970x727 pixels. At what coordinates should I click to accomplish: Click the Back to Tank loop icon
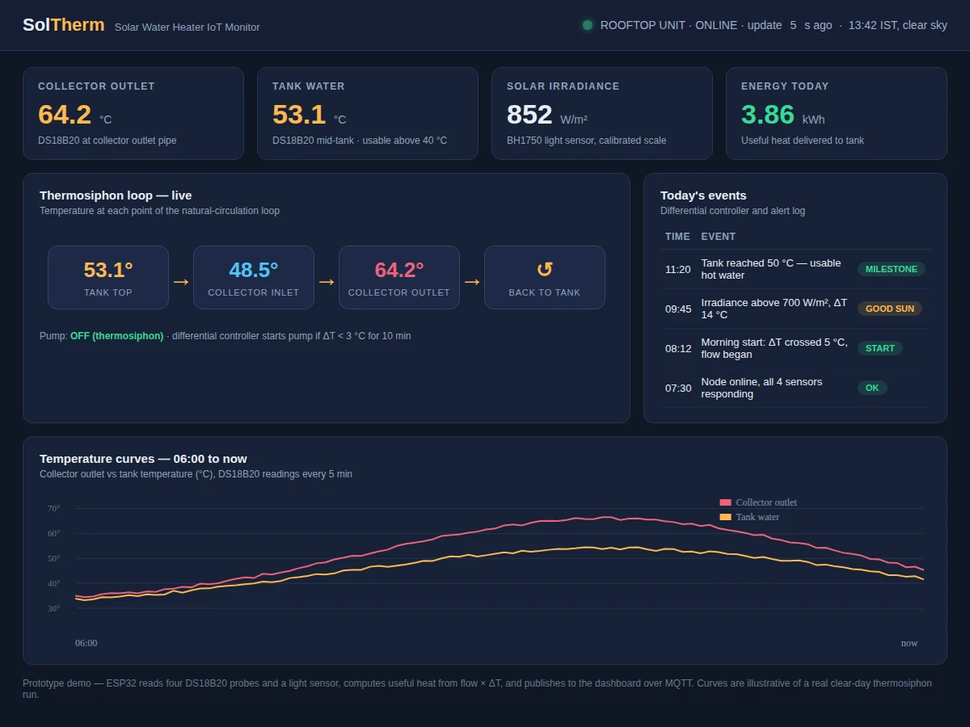tap(545, 270)
